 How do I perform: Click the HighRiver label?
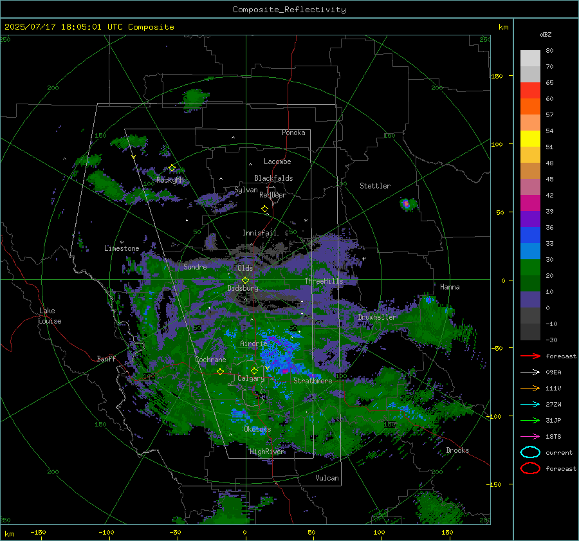point(268,452)
